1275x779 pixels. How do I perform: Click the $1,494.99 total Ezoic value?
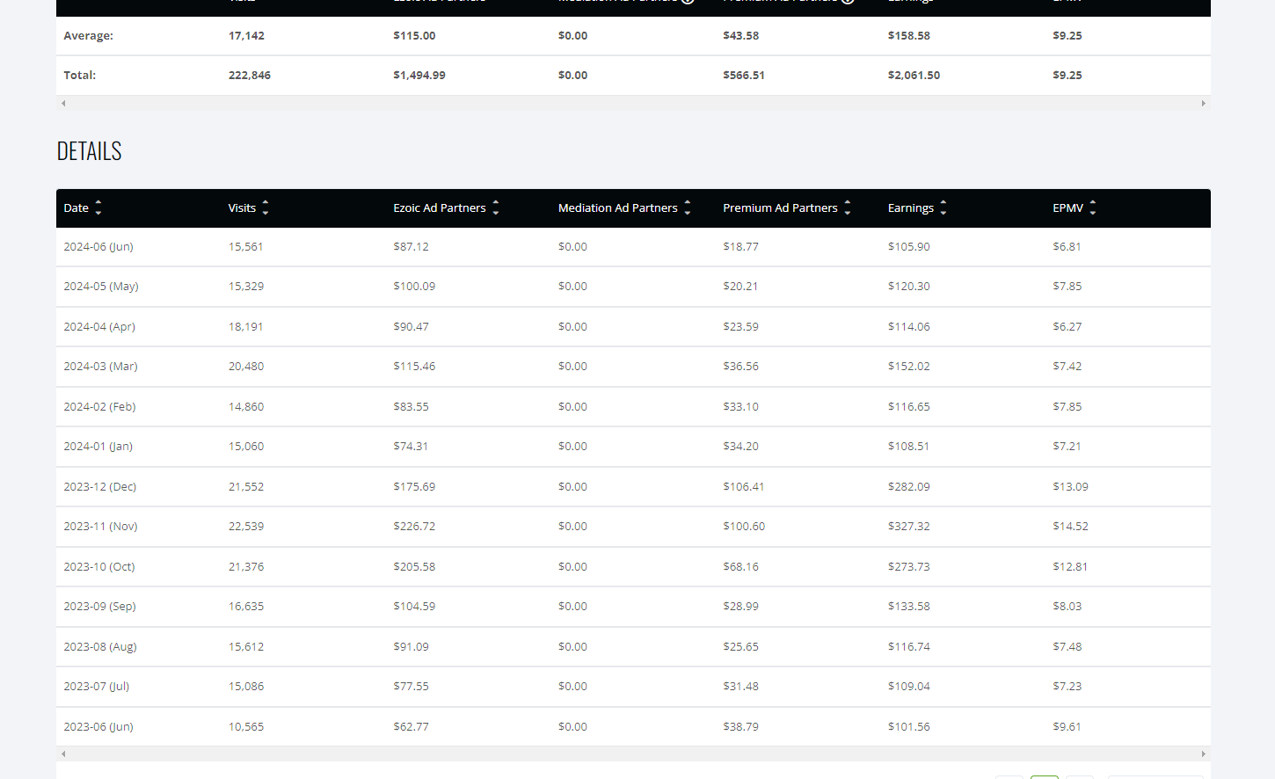419,76
